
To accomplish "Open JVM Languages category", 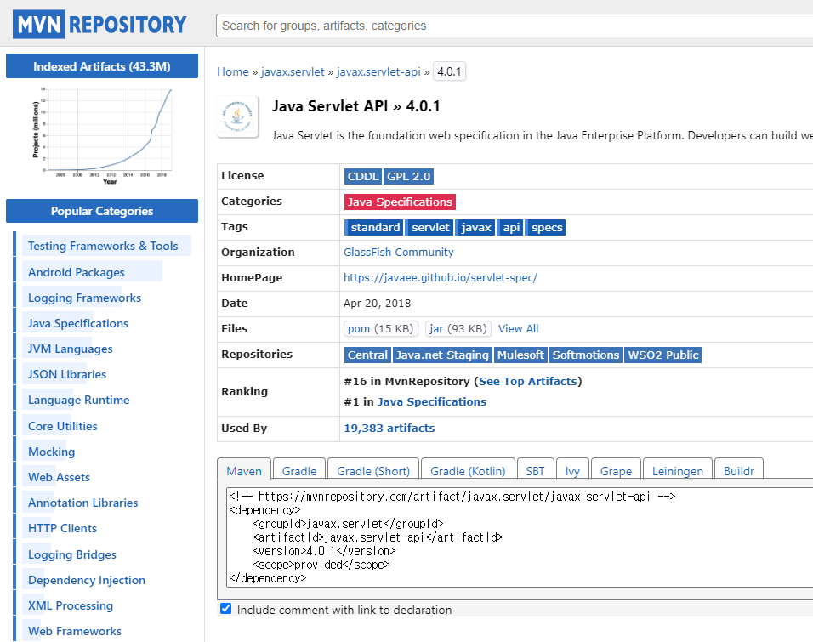I will point(70,349).
